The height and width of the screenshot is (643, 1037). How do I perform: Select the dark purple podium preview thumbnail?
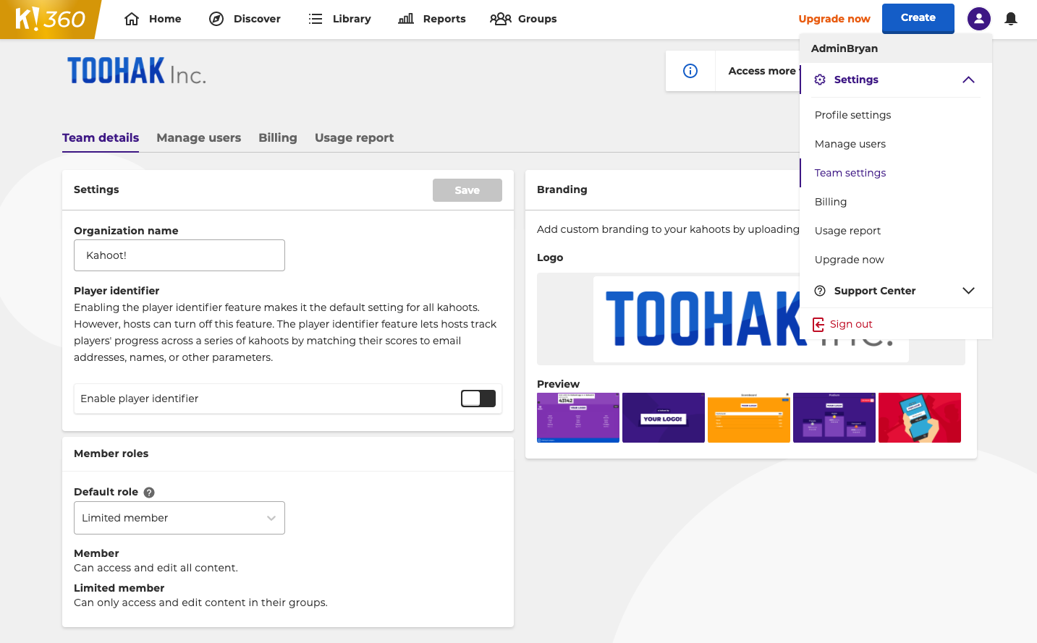pos(834,417)
